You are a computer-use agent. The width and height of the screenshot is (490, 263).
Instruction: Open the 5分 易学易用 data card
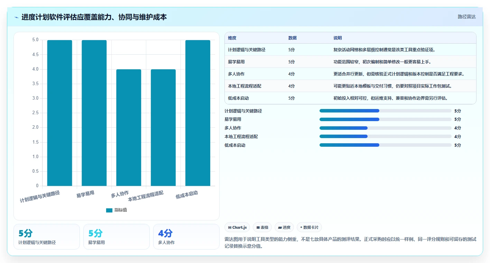pyautogui.click(x=117, y=237)
